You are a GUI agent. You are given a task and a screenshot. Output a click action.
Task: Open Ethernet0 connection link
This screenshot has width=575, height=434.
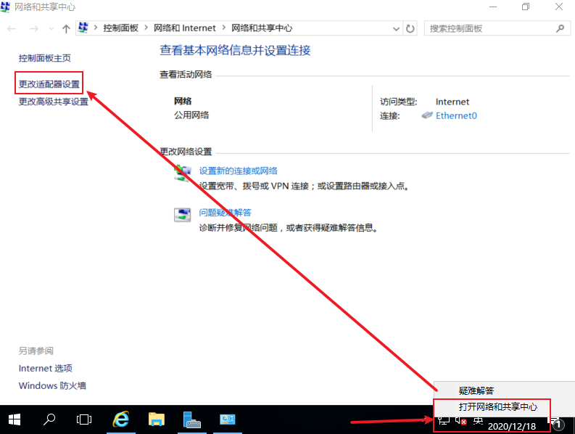tap(456, 115)
